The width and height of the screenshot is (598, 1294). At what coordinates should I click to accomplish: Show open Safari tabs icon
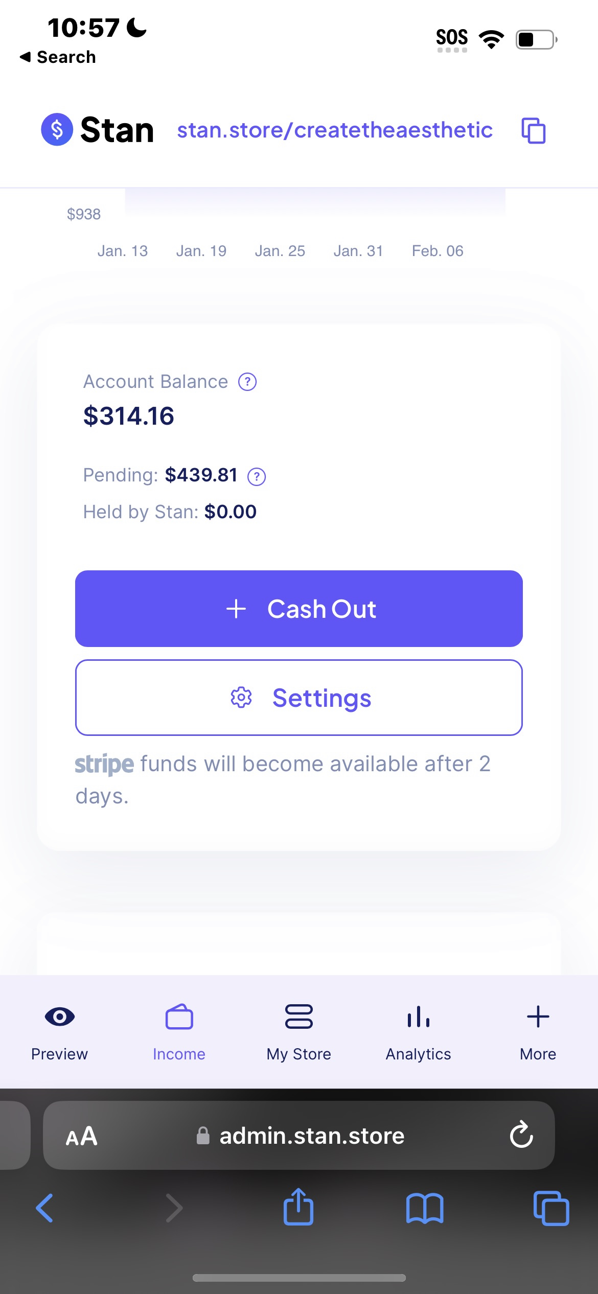tap(551, 1208)
